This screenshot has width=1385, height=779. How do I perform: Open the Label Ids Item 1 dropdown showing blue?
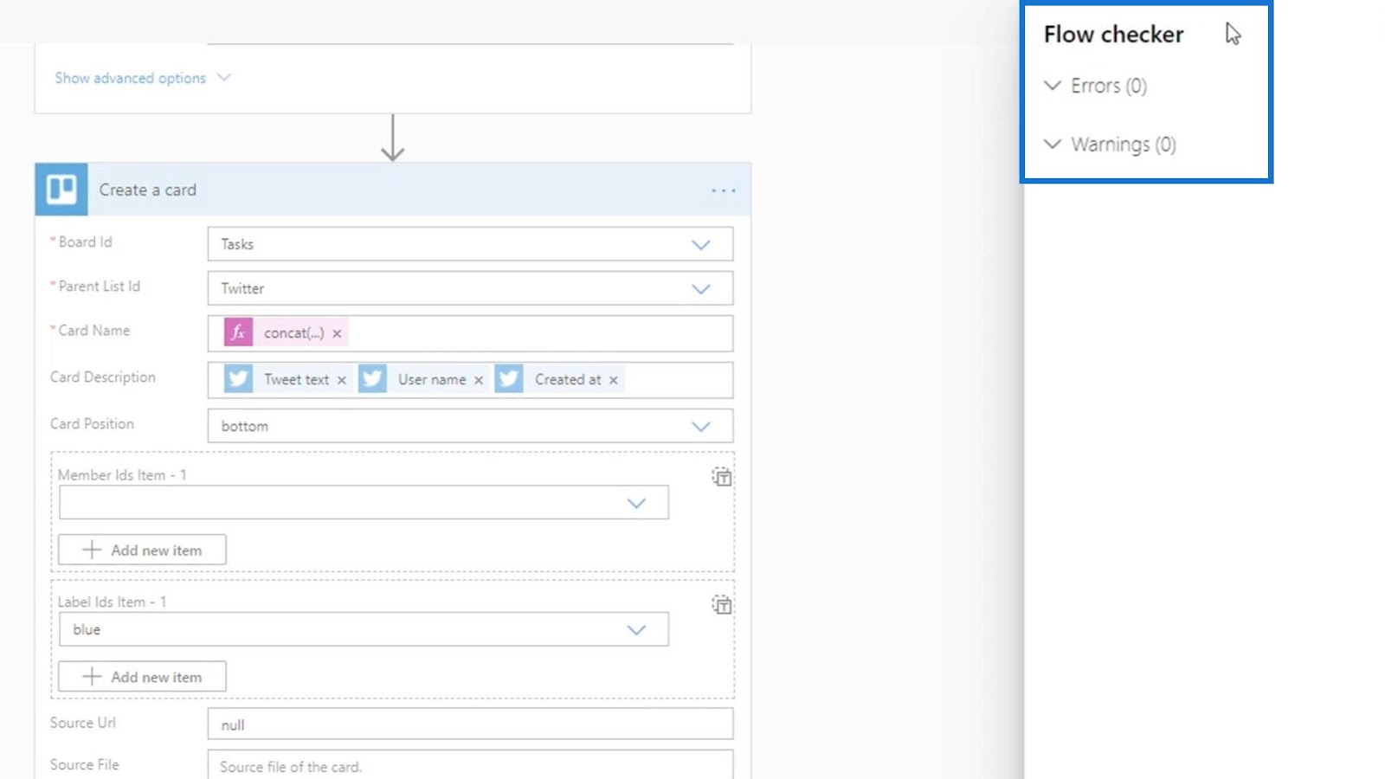[364, 629]
